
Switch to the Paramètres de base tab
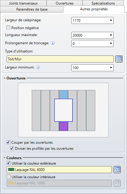pyautogui.click(x=32, y=9)
